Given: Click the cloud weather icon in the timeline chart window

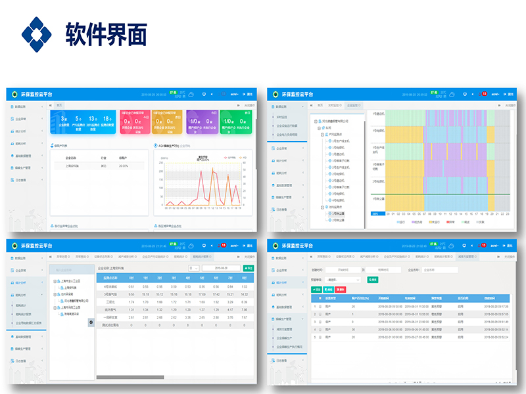Looking at the screenshot, I should 452,95.
